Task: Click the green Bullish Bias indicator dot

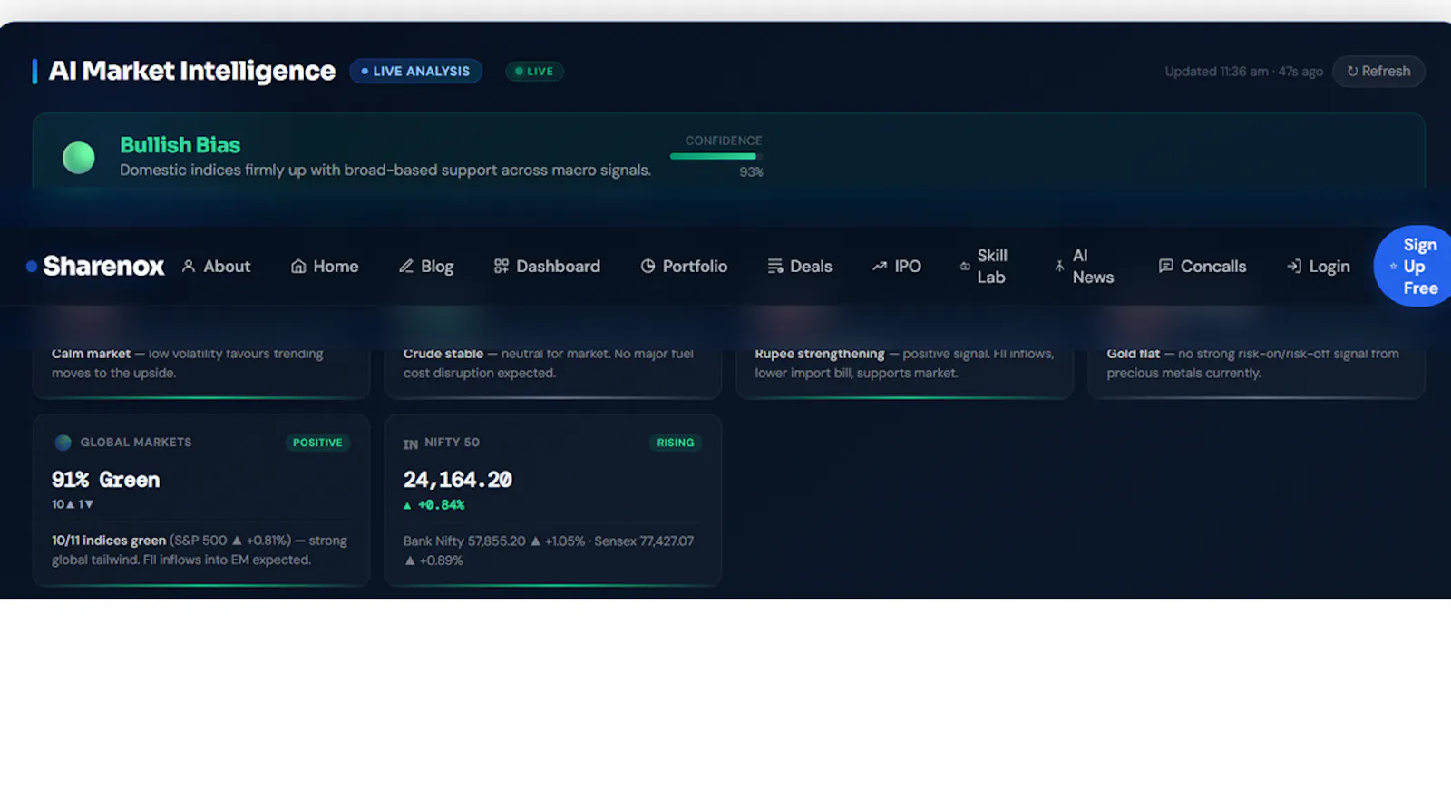Action: click(78, 157)
